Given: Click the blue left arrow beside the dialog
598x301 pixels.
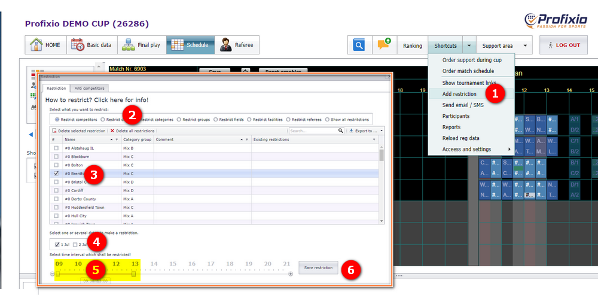Looking at the screenshot, I should tap(31, 134).
